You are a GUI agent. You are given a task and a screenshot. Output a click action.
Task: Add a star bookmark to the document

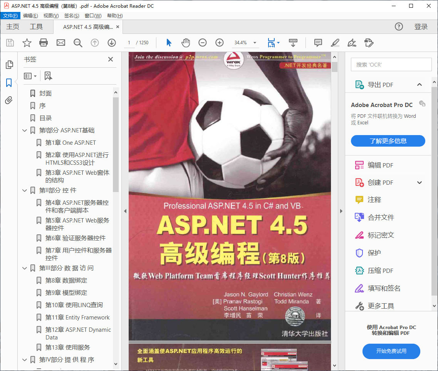pyautogui.click(x=27, y=43)
